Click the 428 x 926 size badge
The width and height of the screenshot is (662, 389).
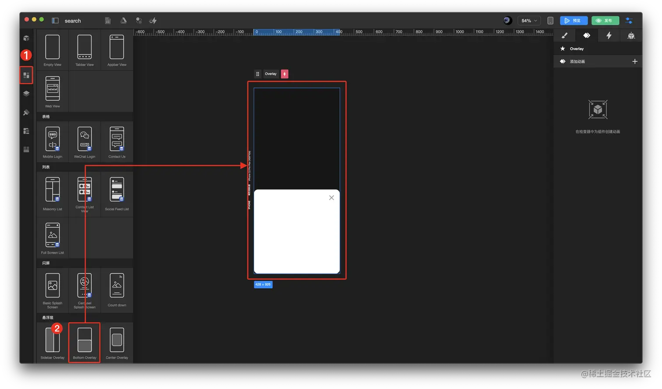263,284
